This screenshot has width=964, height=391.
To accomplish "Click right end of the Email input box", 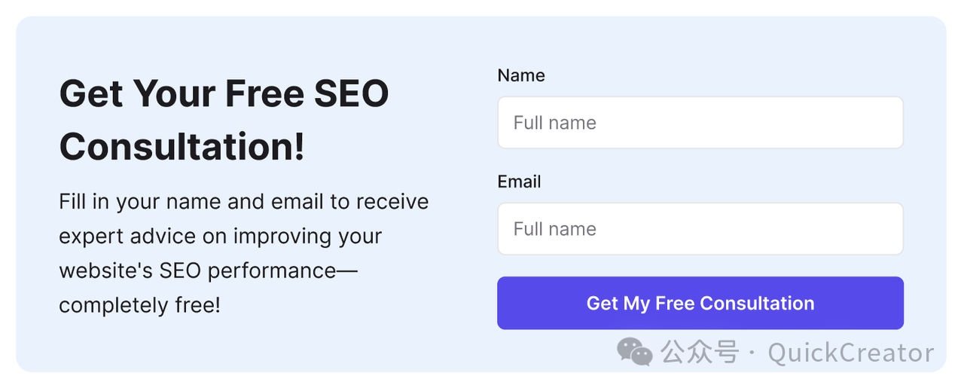I will (889, 228).
